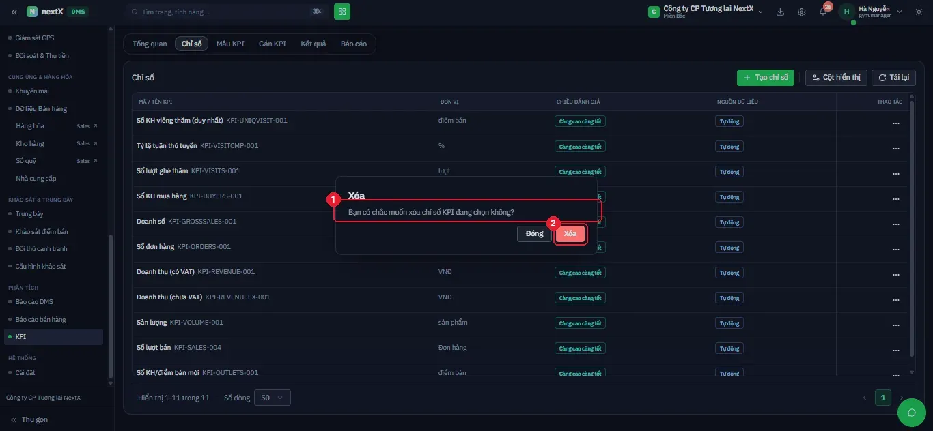Open Cài đặt in the sidebar

coord(25,372)
